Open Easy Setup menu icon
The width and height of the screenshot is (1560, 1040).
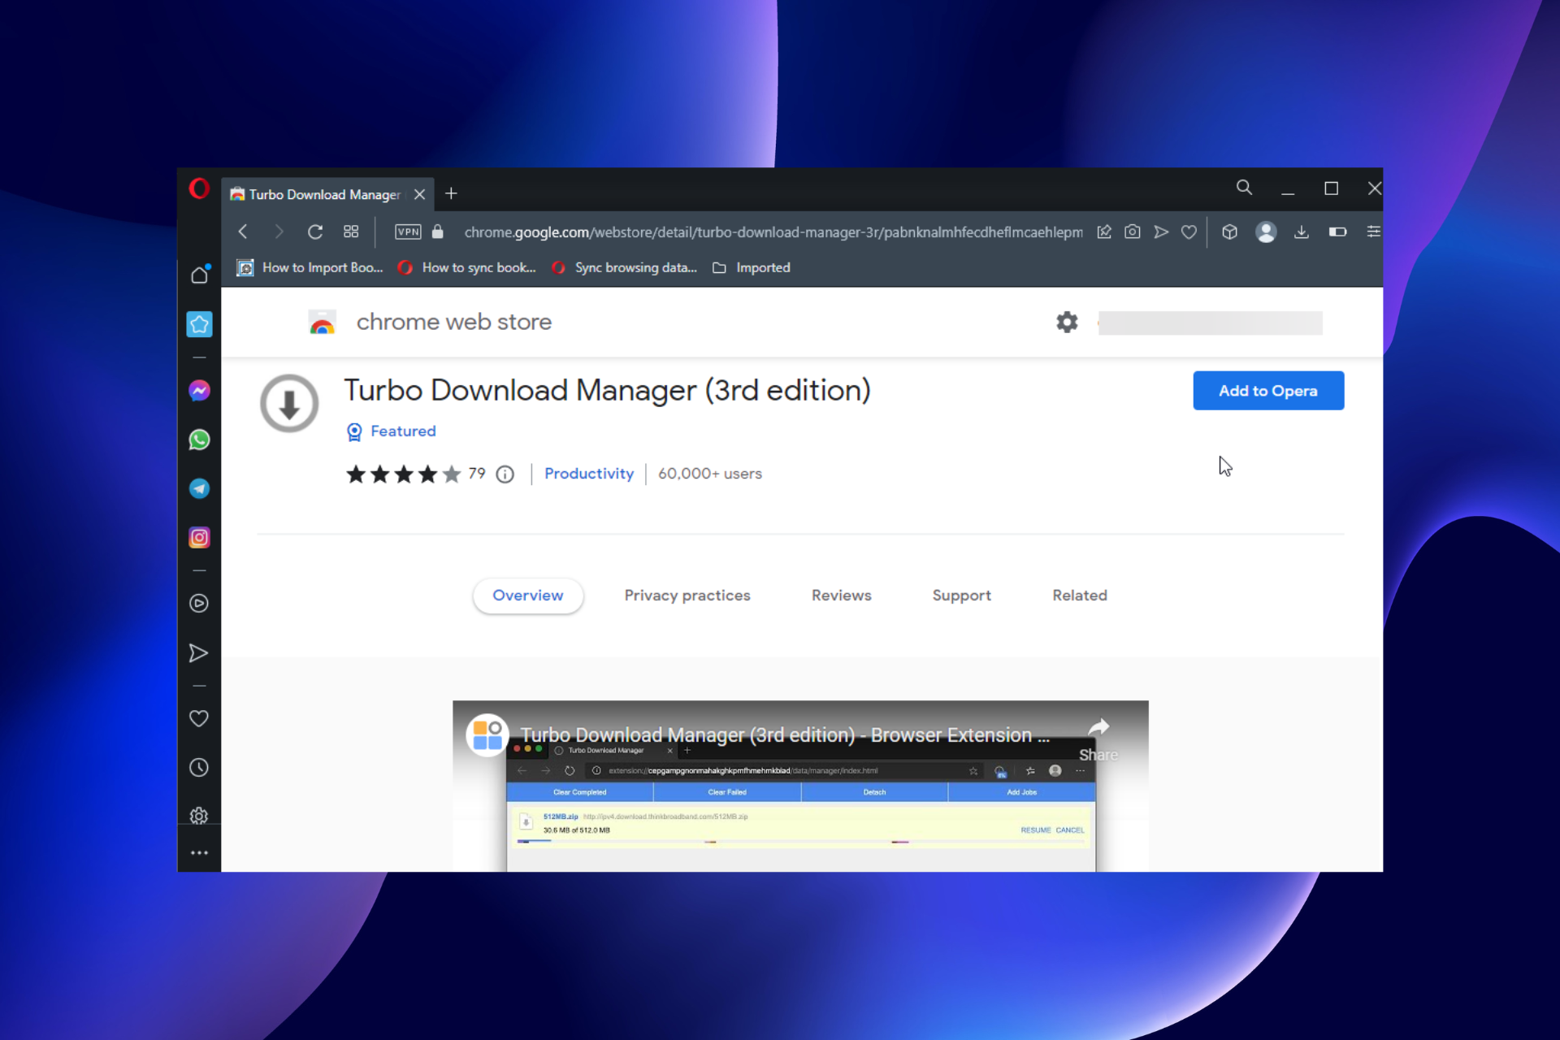(1373, 232)
